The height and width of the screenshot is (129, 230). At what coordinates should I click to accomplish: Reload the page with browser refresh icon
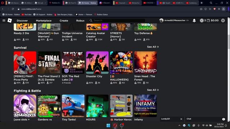point(13,9)
